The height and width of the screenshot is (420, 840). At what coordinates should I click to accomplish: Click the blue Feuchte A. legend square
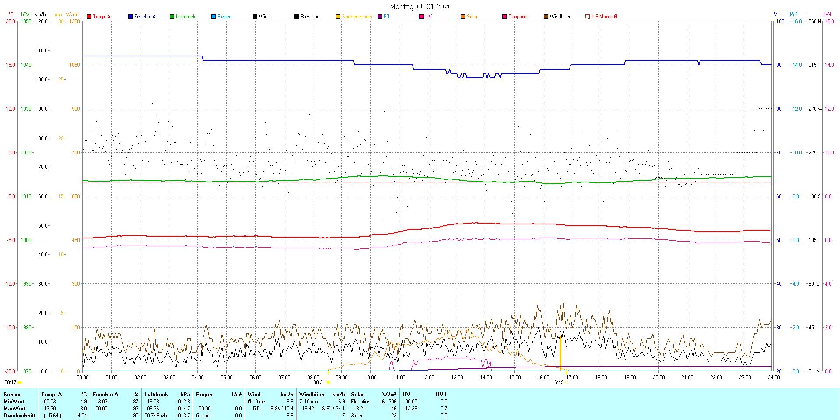tap(130, 17)
